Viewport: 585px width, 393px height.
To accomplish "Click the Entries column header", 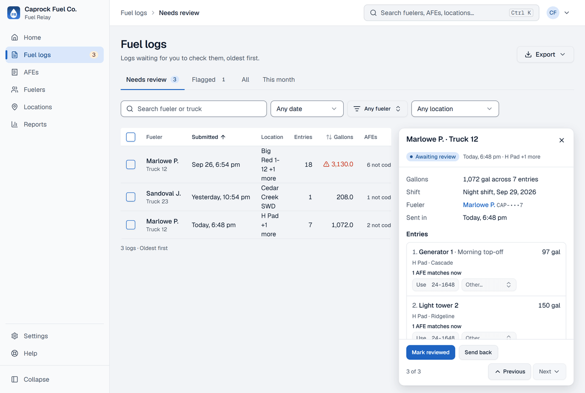I will pos(303,137).
